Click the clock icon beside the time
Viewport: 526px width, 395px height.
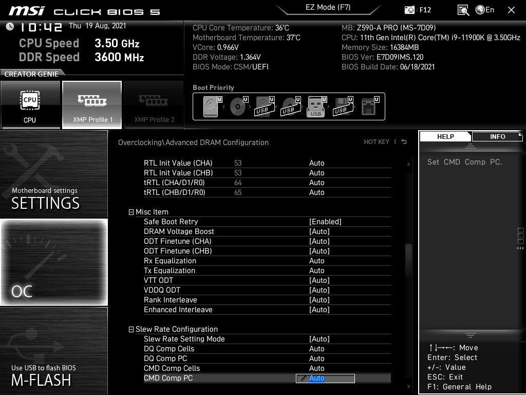click(x=10, y=26)
